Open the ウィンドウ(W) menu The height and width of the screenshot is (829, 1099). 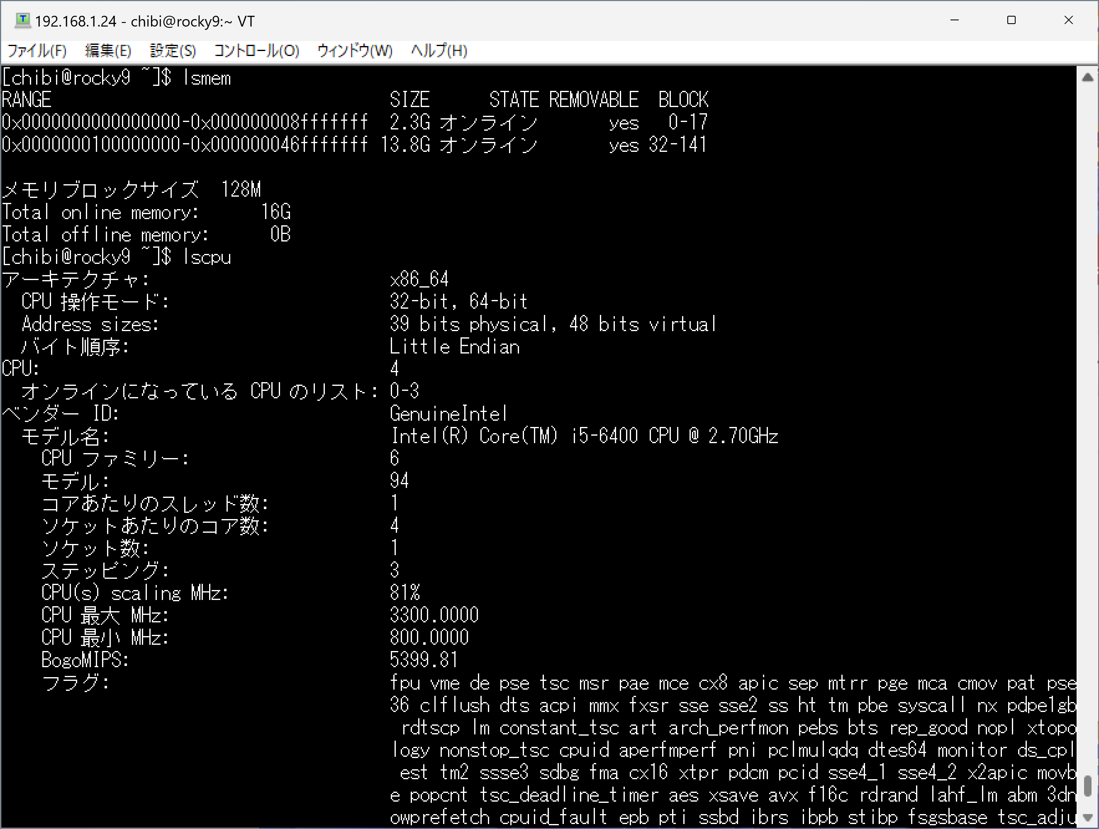(x=355, y=51)
